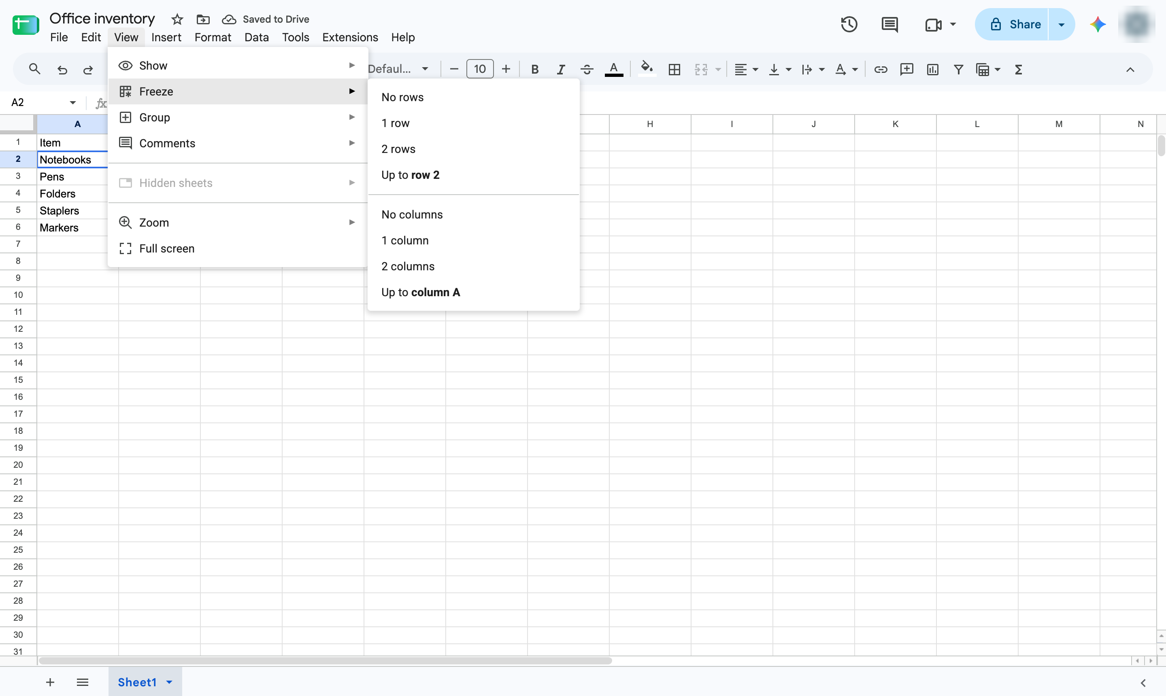
Task: Collapse the toolbar with the chevron
Action: coord(1130,70)
